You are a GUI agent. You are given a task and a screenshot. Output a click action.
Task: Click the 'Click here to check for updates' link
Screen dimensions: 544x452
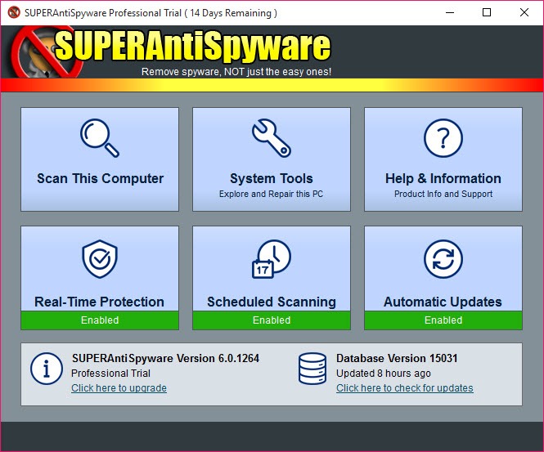click(x=404, y=388)
